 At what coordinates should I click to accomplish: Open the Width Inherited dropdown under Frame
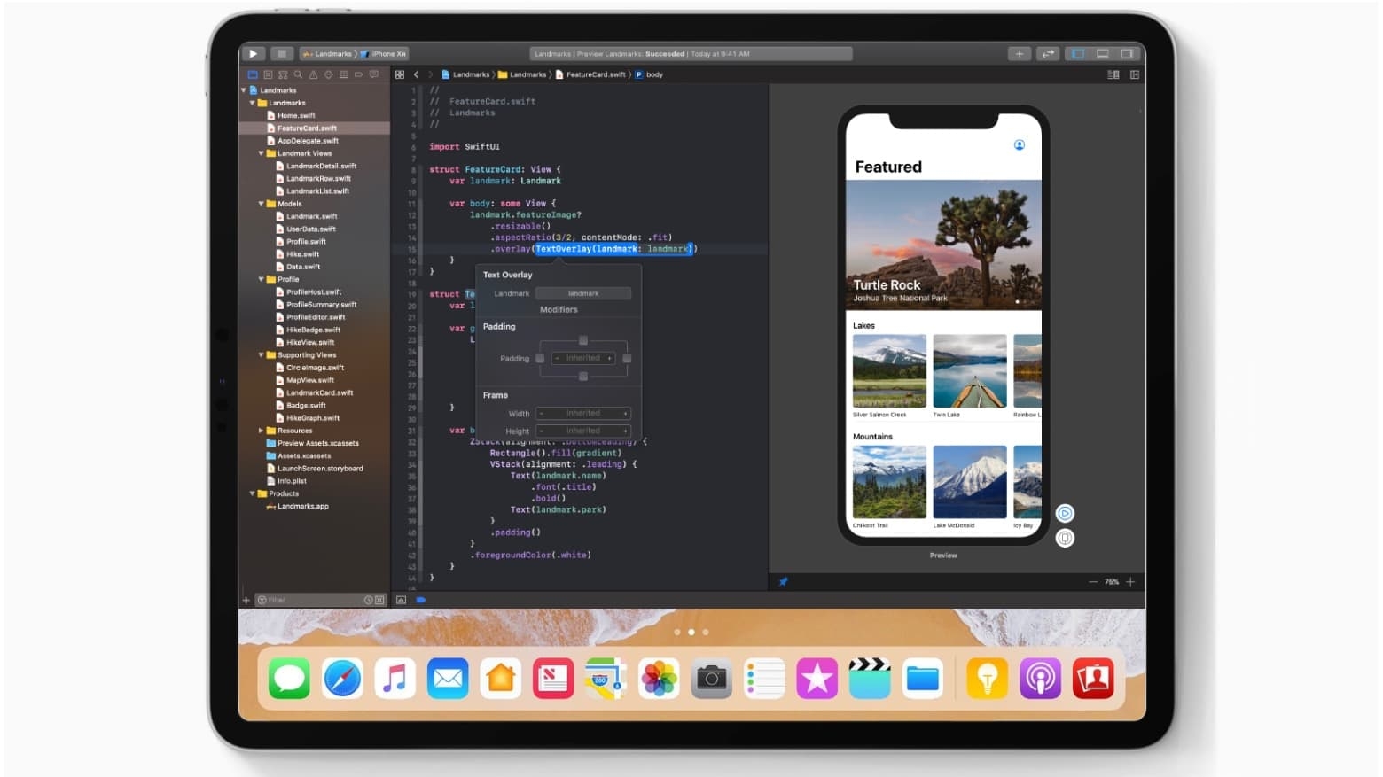coord(582,413)
